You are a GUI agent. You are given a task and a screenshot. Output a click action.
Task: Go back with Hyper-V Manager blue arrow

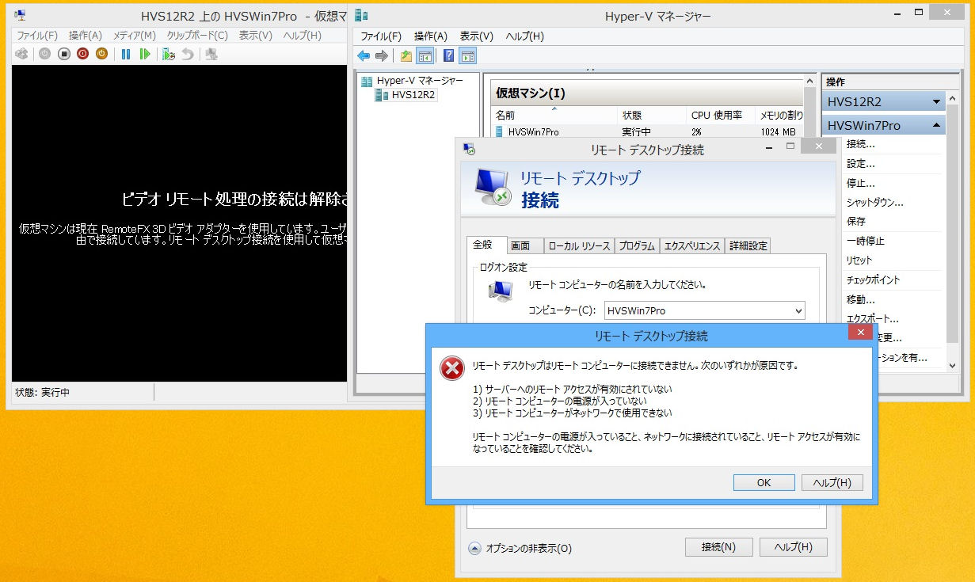point(364,55)
